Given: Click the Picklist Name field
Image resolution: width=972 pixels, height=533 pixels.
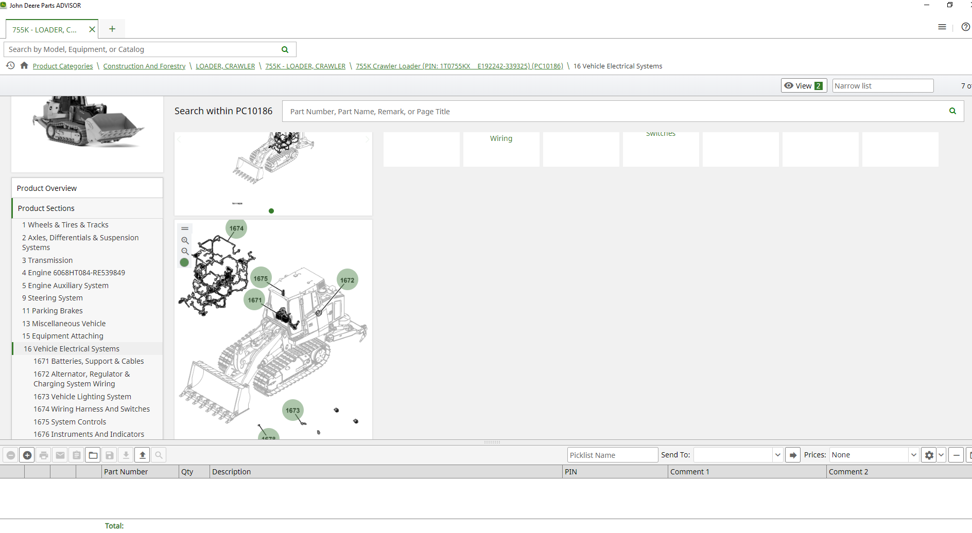Looking at the screenshot, I should click(613, 455).
